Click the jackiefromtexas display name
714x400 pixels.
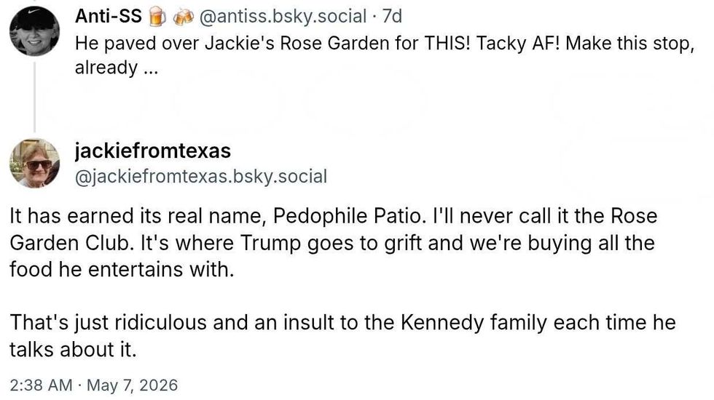[152, 151]
